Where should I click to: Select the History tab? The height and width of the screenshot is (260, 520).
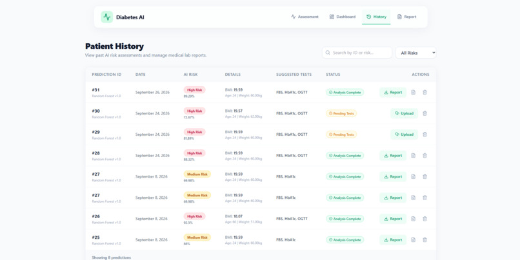tap(376, 17)
